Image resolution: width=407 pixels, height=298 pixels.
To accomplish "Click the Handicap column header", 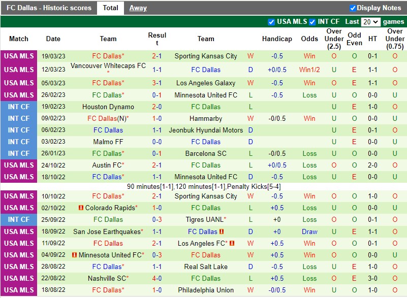I will point(277,39).
